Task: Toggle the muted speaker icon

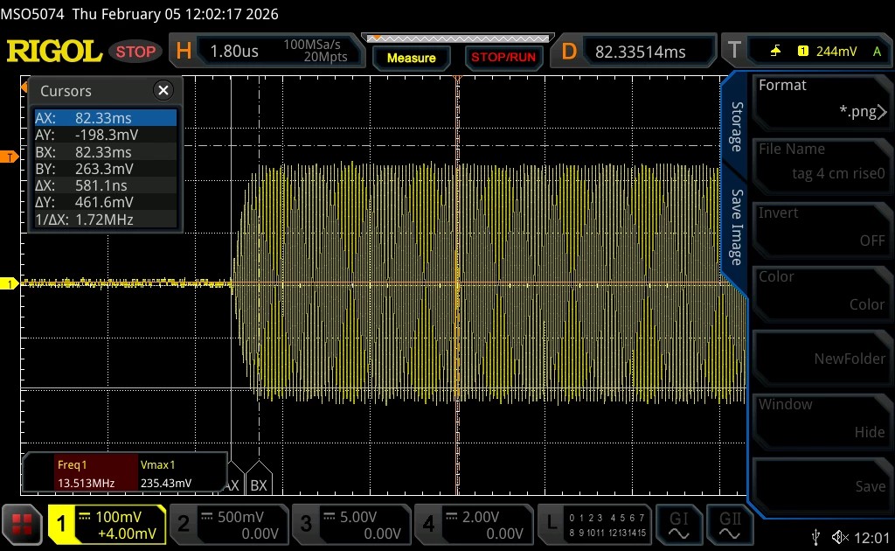Action: click(840, 537)
